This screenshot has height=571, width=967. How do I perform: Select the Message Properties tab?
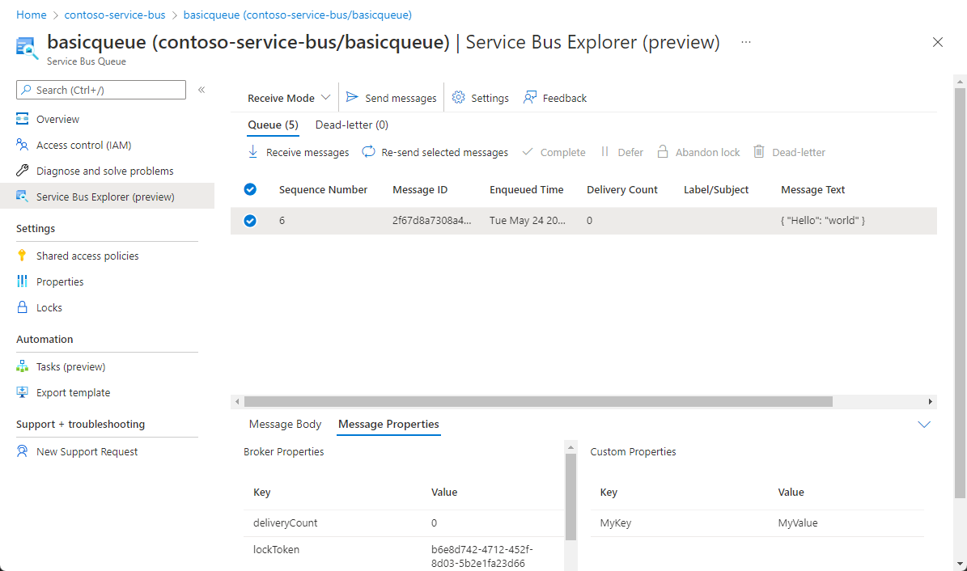point(388,425)
